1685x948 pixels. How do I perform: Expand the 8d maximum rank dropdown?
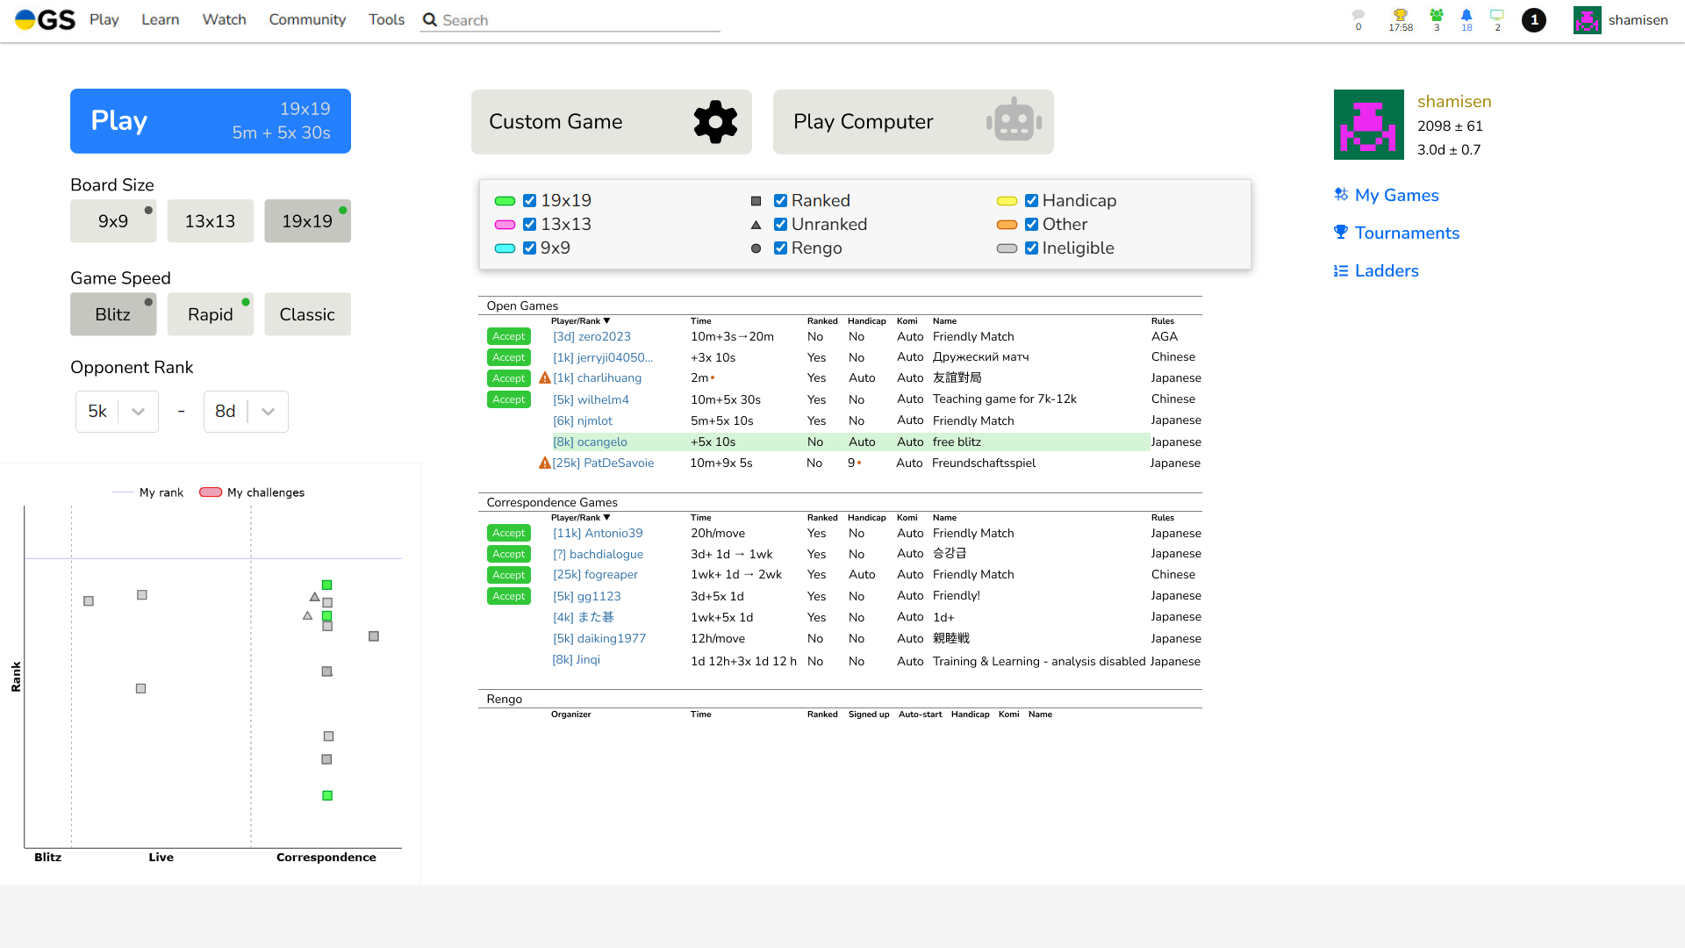coord(268,412)
